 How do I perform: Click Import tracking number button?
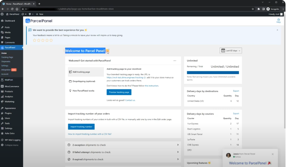(x=81, y=127)
